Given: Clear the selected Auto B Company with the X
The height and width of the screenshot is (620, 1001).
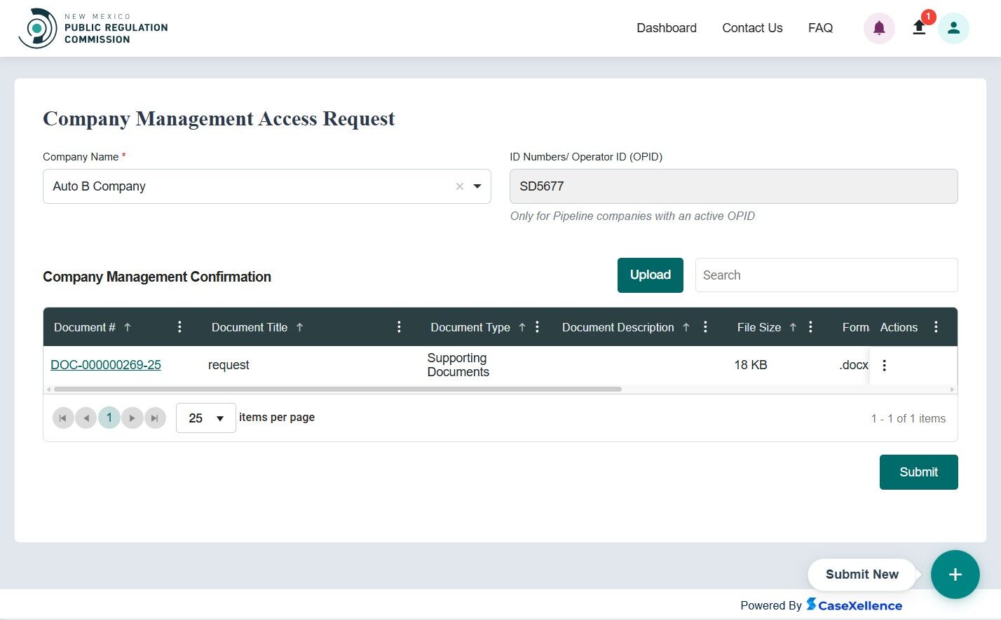Looking at the screenshot, I should point(460,186).
